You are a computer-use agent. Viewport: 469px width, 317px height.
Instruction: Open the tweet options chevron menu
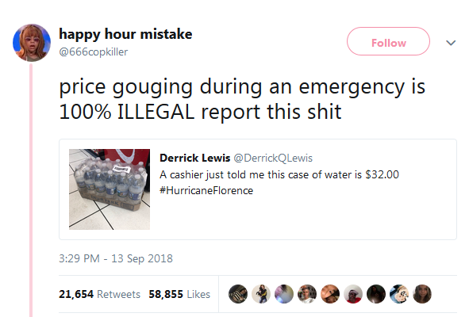click(x=451, y=43)
